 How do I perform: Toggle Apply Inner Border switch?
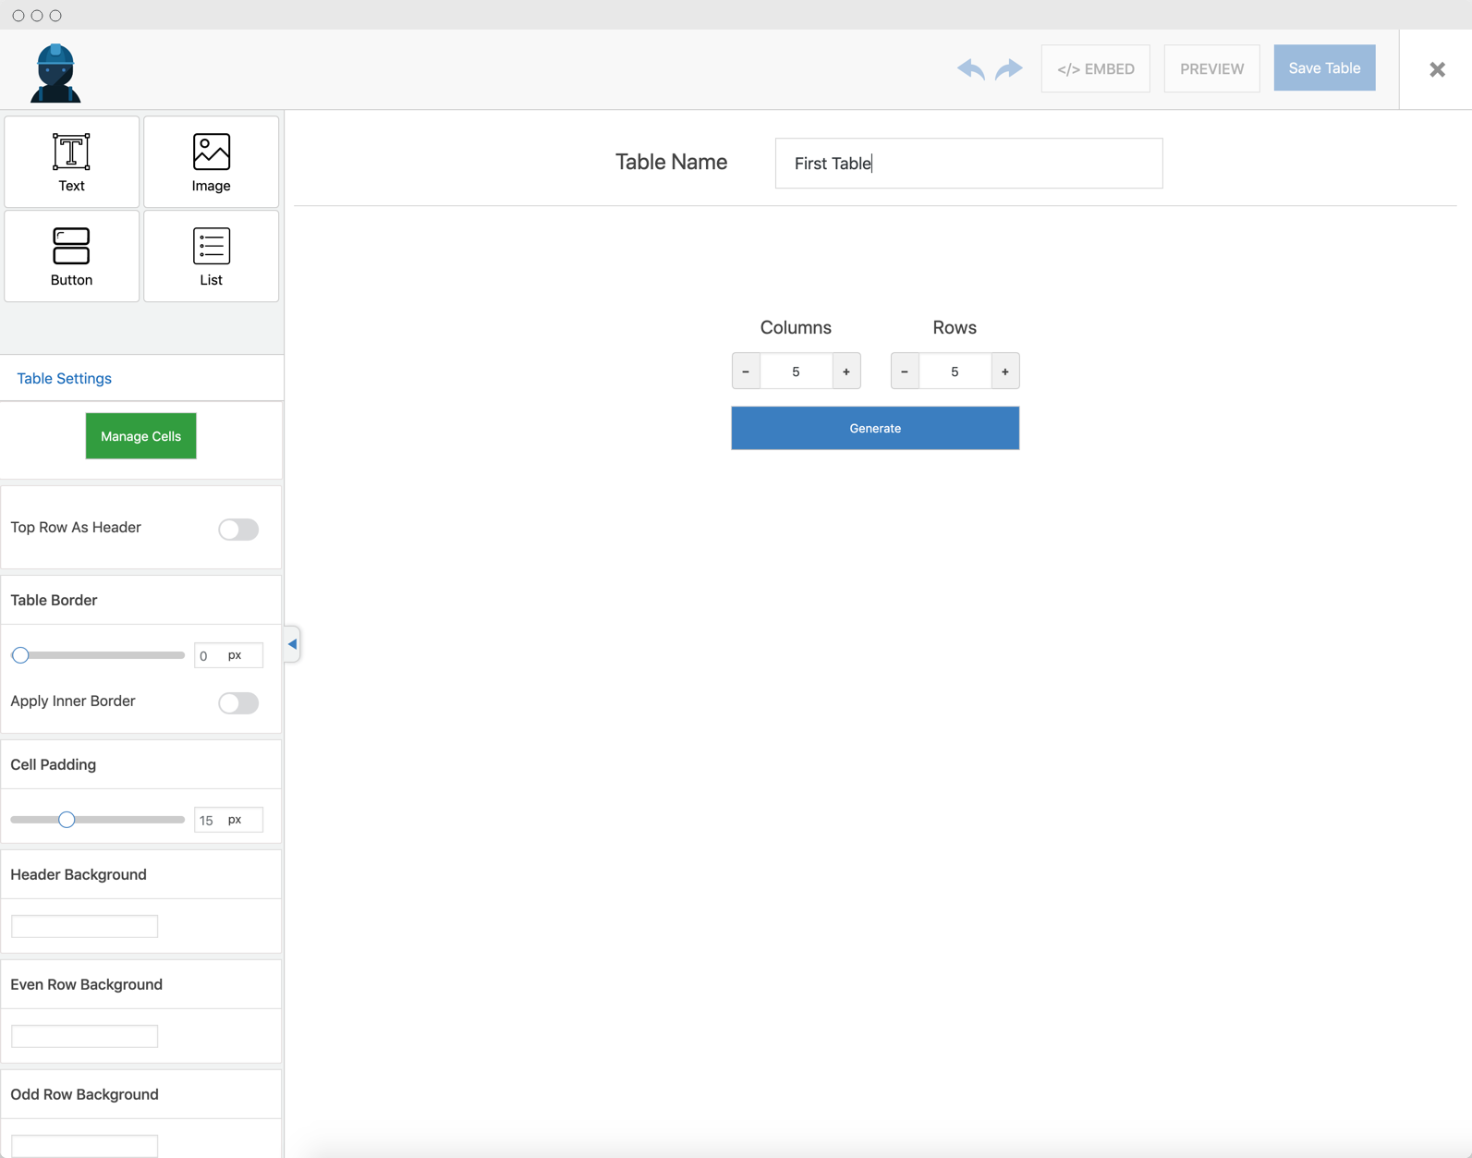point(238,703)
